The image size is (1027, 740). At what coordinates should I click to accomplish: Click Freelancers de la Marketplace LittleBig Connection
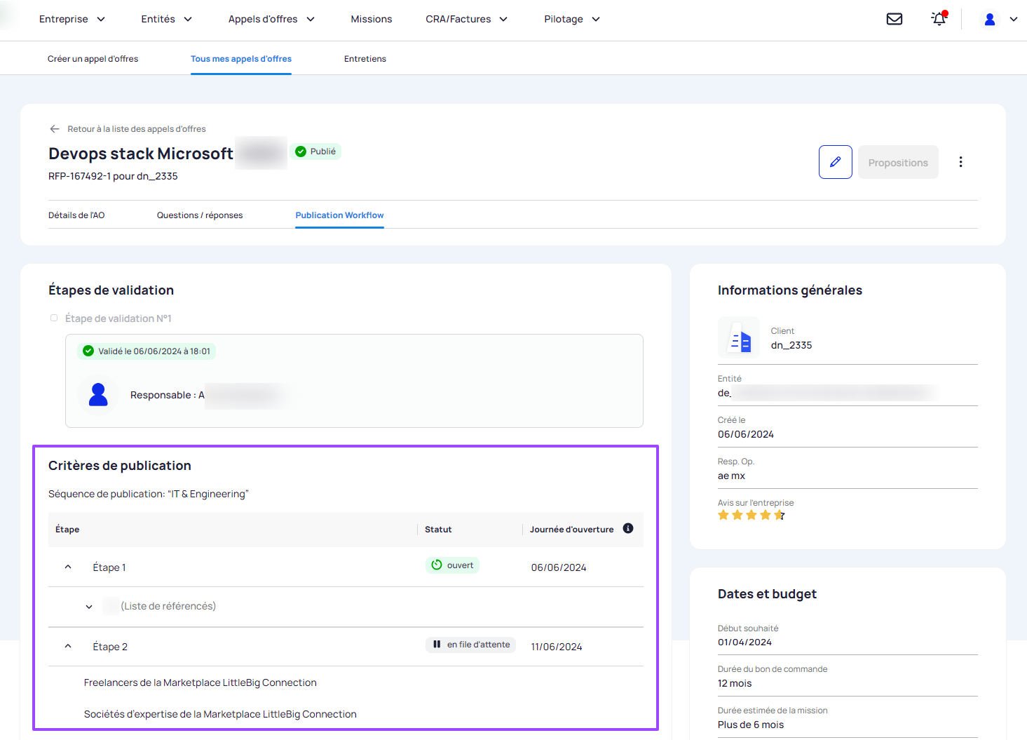click(x=200, y=682)
